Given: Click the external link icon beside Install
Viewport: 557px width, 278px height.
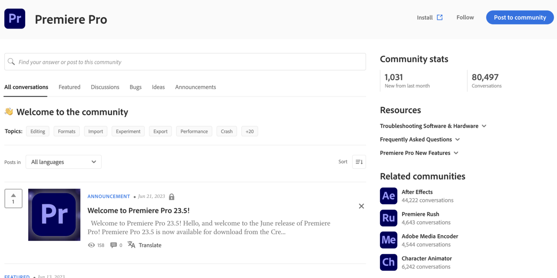Looking at the screenshot, I should coord(440,17).
